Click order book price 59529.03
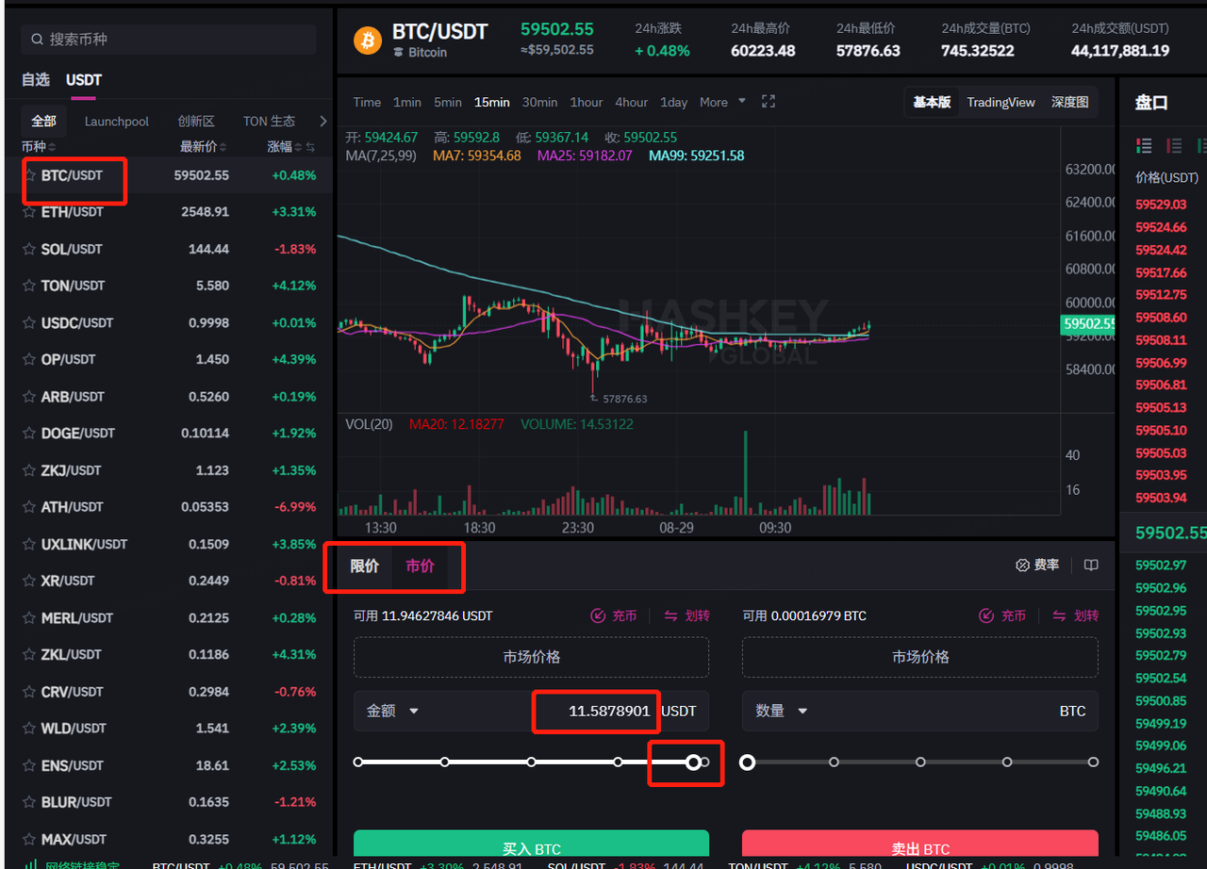Image resolution: width=1207 pixels, height=869 pixels. [1161, 205]
